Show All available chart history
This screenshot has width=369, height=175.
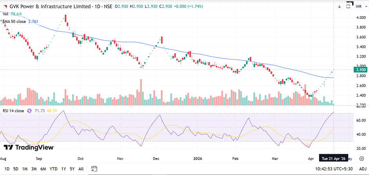coord(81,169)
